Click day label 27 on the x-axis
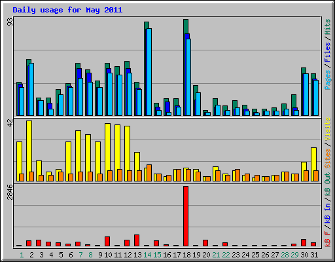Viewport: 335px width, 262px height. tap(275, 255)
